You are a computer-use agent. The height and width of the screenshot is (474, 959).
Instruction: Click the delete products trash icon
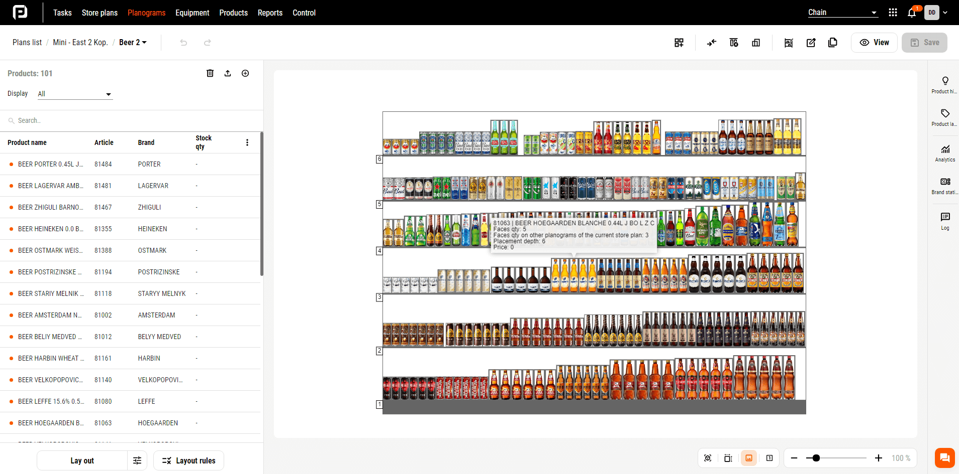[x=210, y=73]
